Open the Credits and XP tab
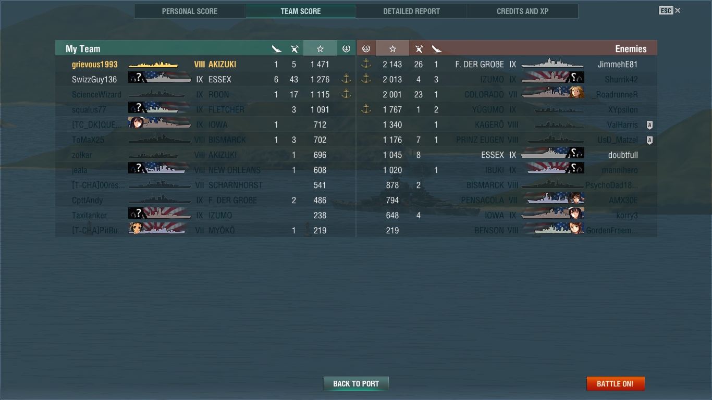 tap(522, 11)
